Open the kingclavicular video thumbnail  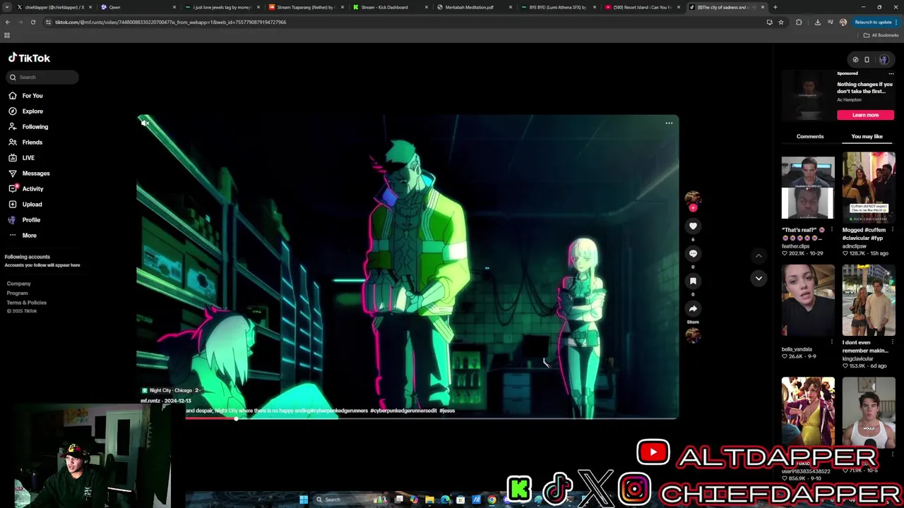coord(869,300)
